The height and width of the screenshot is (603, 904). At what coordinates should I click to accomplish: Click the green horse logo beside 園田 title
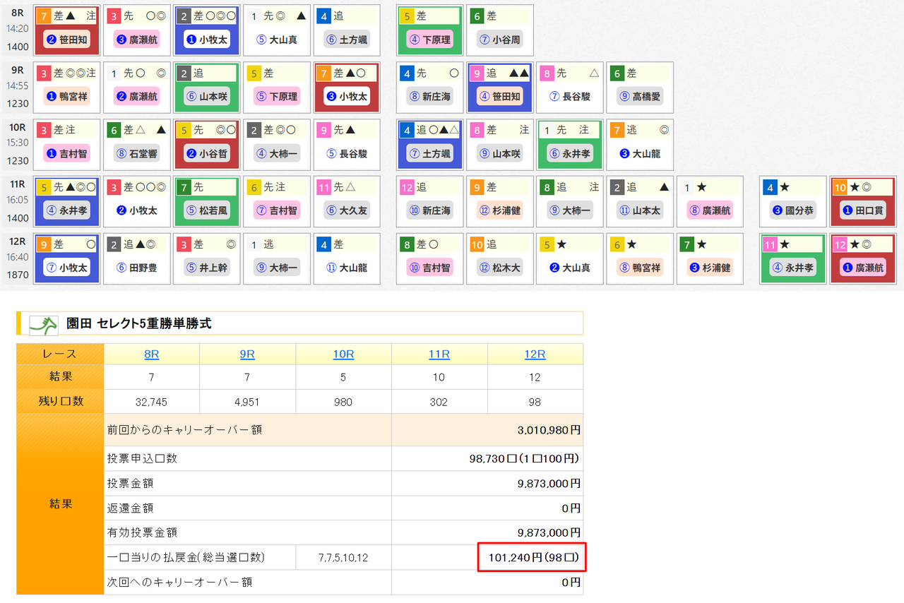pos(44,324)
